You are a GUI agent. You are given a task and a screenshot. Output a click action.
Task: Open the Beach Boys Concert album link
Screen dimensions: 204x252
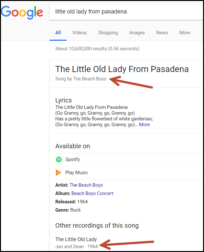[92, 193]
